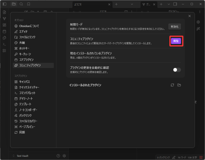This screenshot has height=160, width=205.
Task: Open the Test Vault switcher
Action: click(x=21, y=156)
